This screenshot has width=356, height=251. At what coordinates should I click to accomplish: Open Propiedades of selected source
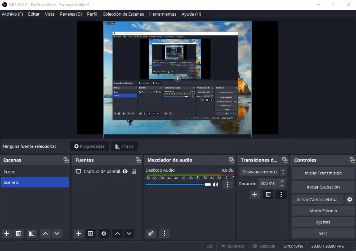pos(89,146)
